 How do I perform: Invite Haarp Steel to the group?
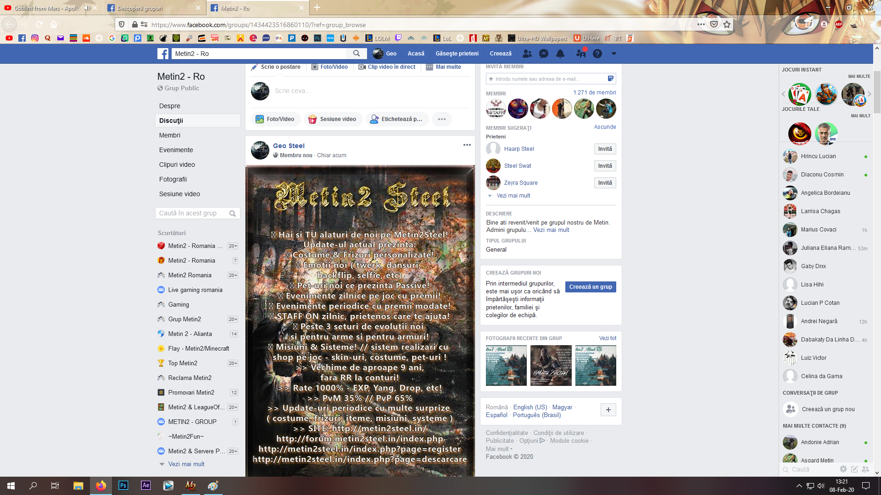click(605, 149)
